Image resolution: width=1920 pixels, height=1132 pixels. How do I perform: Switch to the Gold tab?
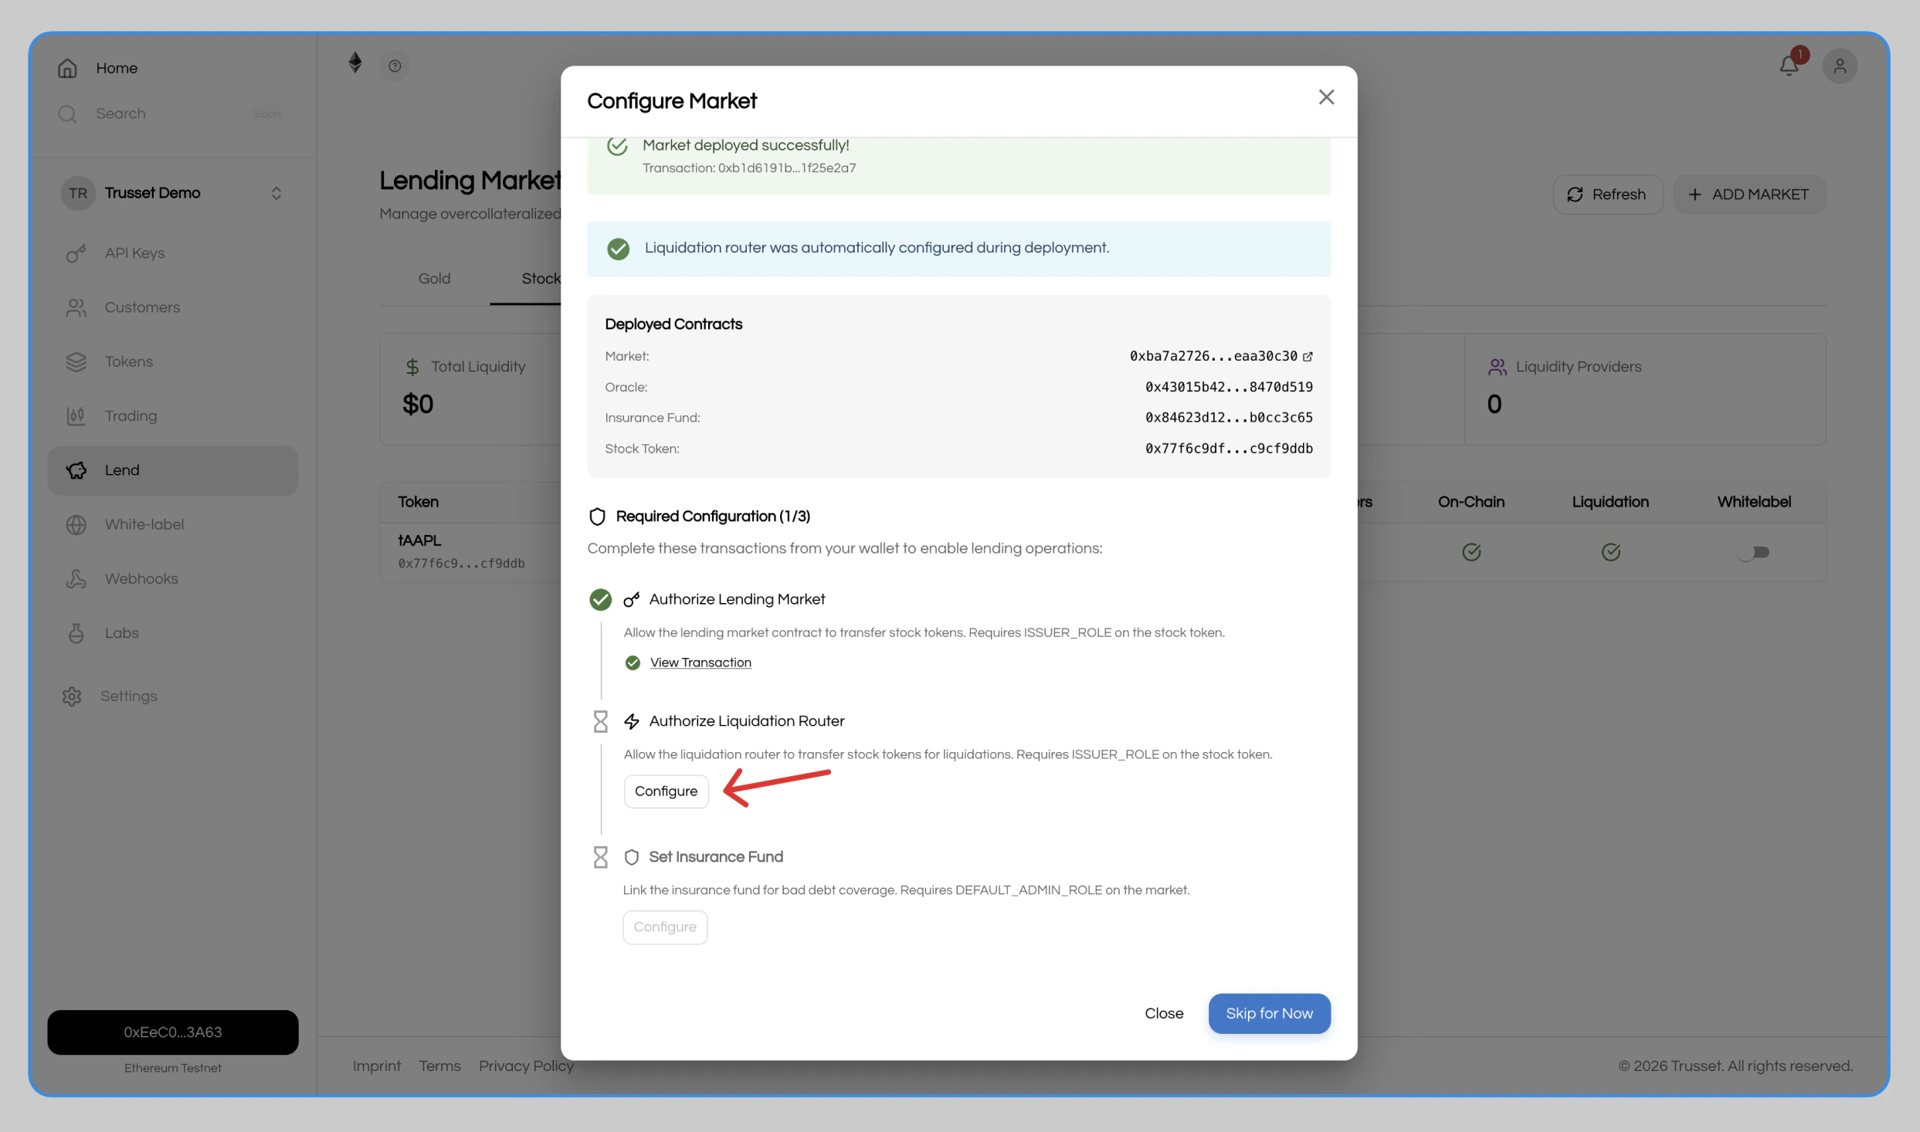tap(434, 279)
